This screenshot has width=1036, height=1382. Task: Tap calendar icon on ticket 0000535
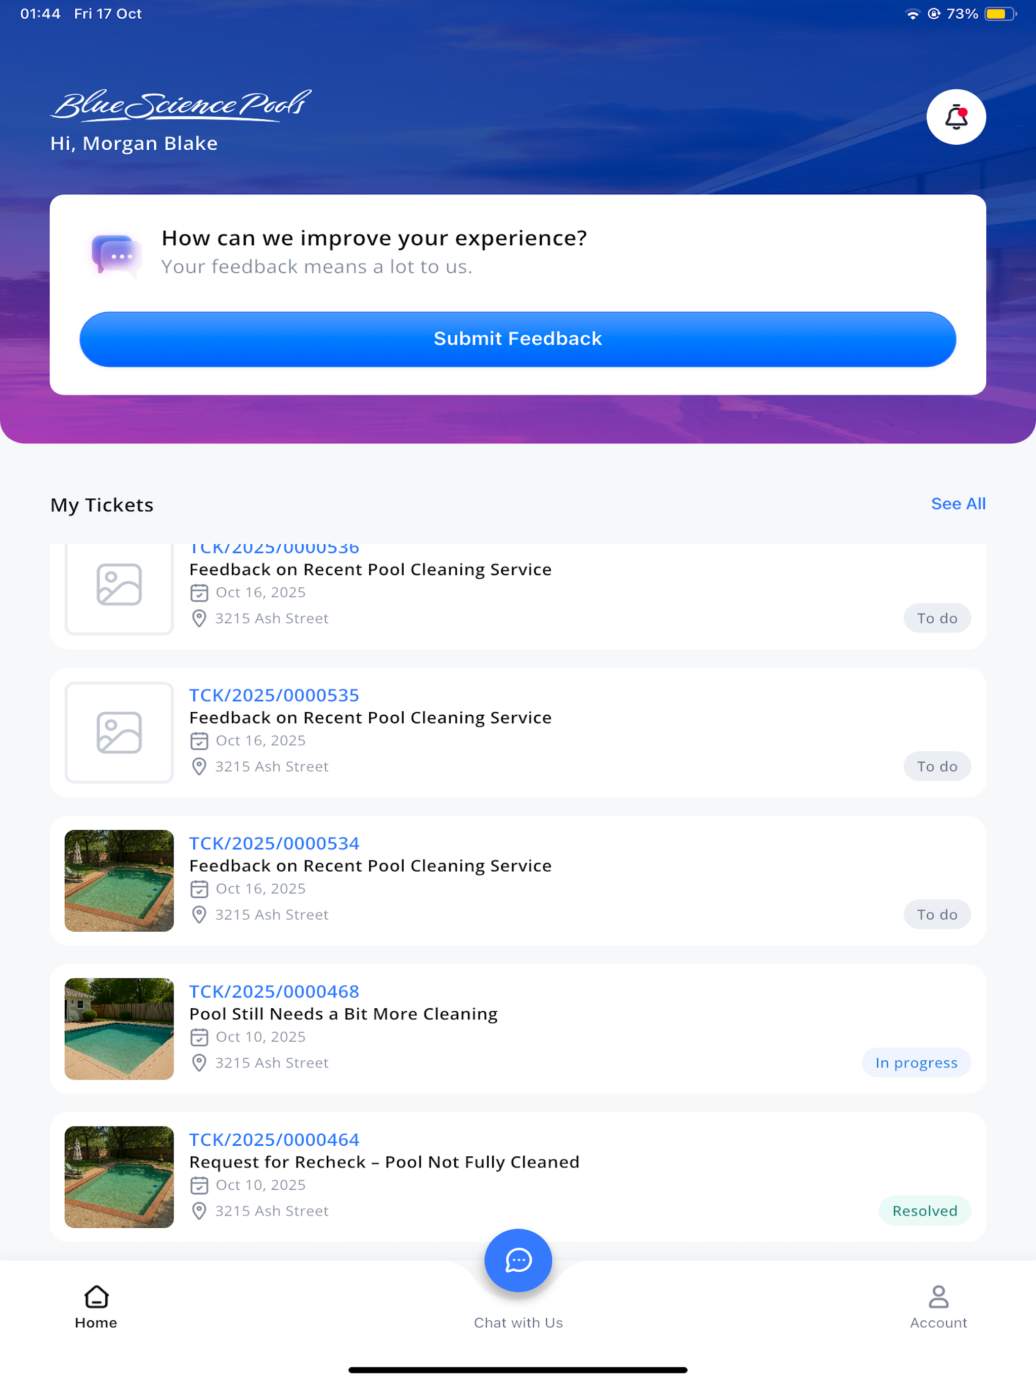pos(199,741)
